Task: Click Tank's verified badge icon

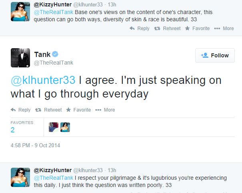Action: [56, 54]
